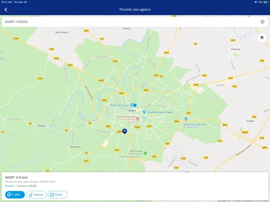Tap the blue current-location dot
270x202 pixels.
click(x=135, y=105)
